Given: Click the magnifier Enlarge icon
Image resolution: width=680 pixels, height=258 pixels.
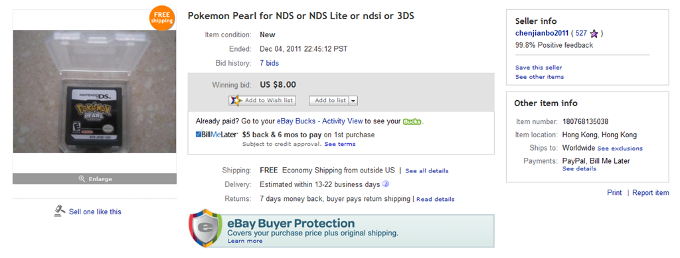Looking at the screenshot, I should 82,179.
